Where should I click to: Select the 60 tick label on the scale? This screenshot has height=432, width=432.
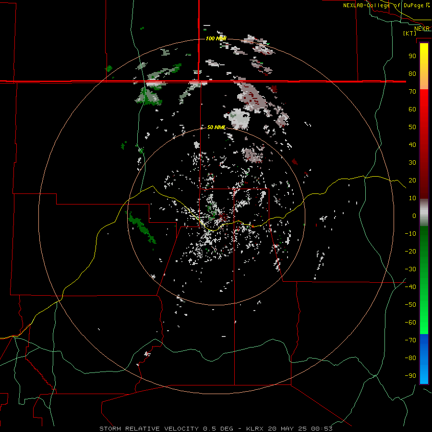click(x=412, y=109)
